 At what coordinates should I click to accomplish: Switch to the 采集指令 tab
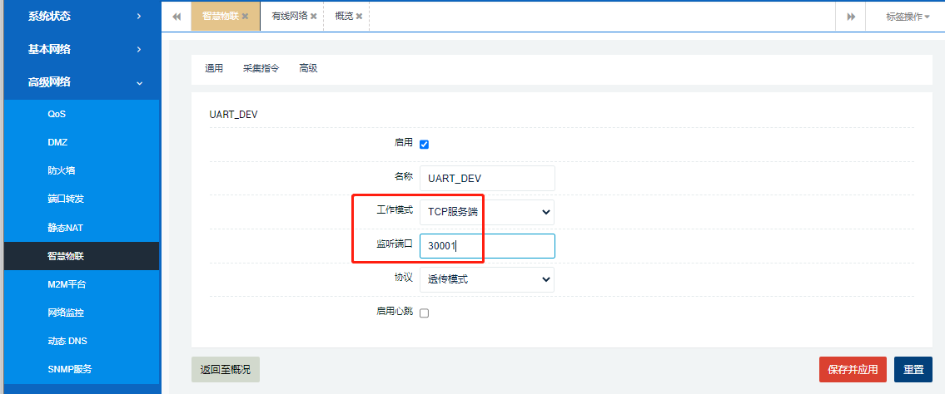[261, 68]
